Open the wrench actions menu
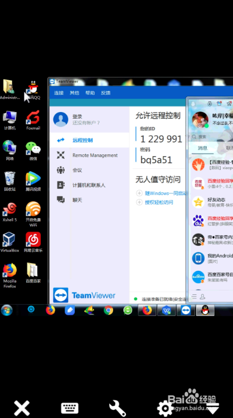This screenshot has height=418, width=233. coord(118,408)
